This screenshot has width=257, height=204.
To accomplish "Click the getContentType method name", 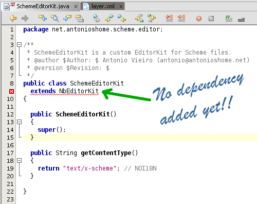I will tap(106, 153).
